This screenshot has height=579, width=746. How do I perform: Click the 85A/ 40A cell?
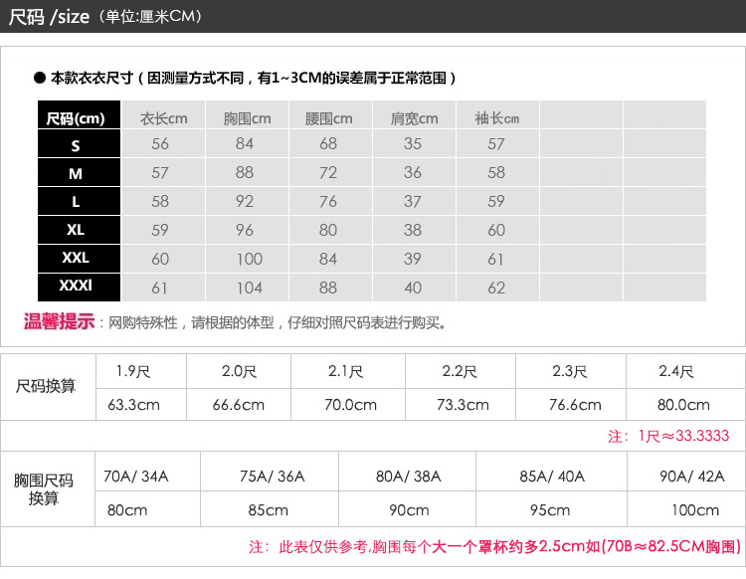point(552,477)
